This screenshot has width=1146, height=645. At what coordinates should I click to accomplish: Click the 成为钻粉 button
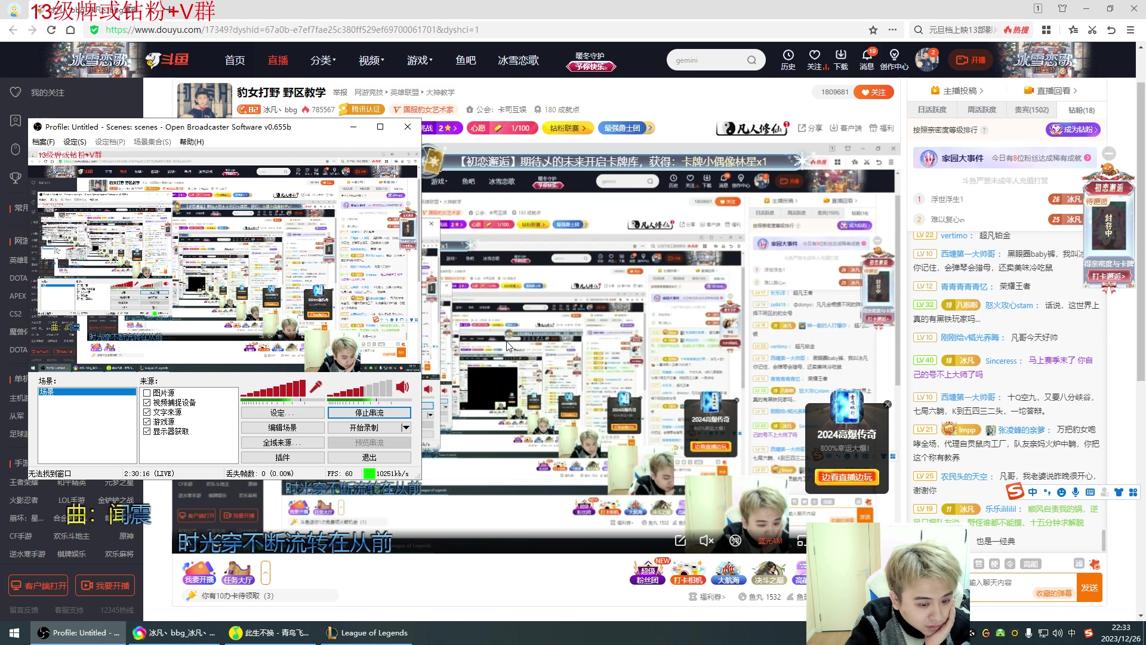click(1073, 129)
